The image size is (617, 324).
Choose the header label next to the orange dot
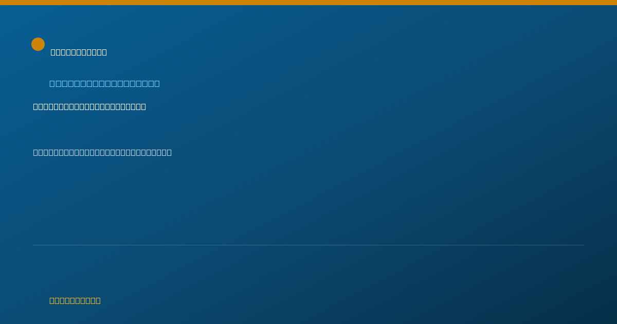(x=79, y=52)
